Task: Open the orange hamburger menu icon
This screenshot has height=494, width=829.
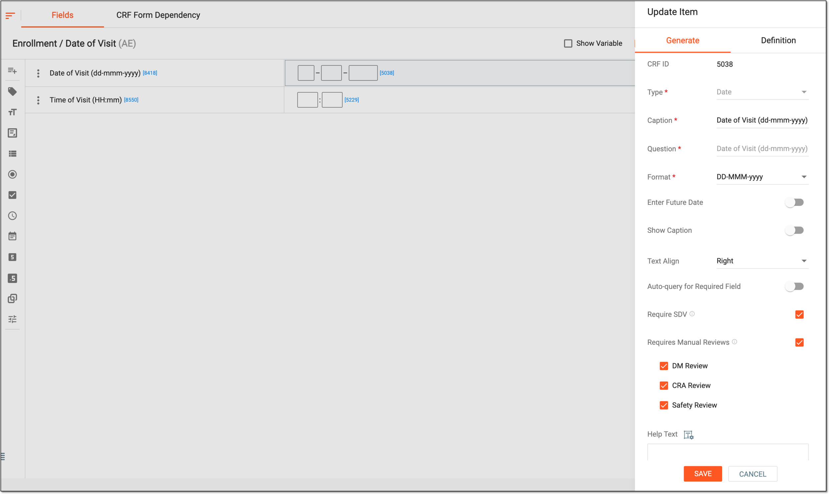Action: click(10, 15)
